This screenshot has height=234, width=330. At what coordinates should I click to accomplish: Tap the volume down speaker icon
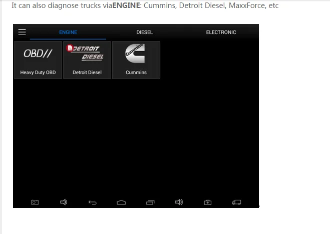[64, 202]
